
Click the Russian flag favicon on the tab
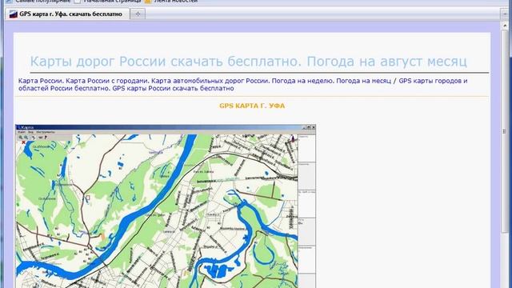13,14
